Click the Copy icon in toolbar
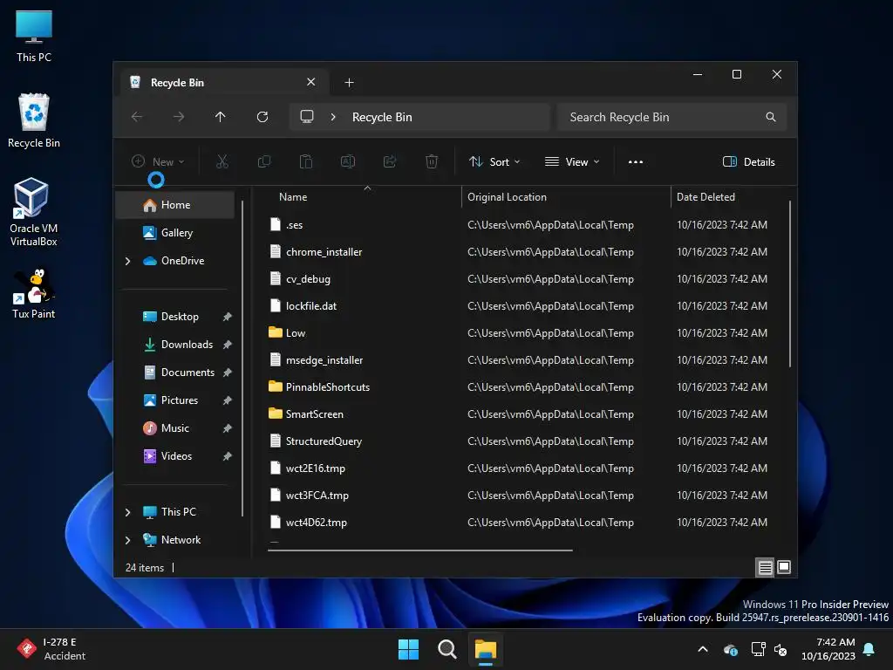 pyautogui.click(x=263, y=161)
